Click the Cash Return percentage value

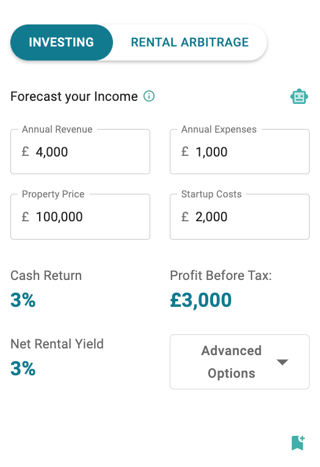click(x=23, y=300)
